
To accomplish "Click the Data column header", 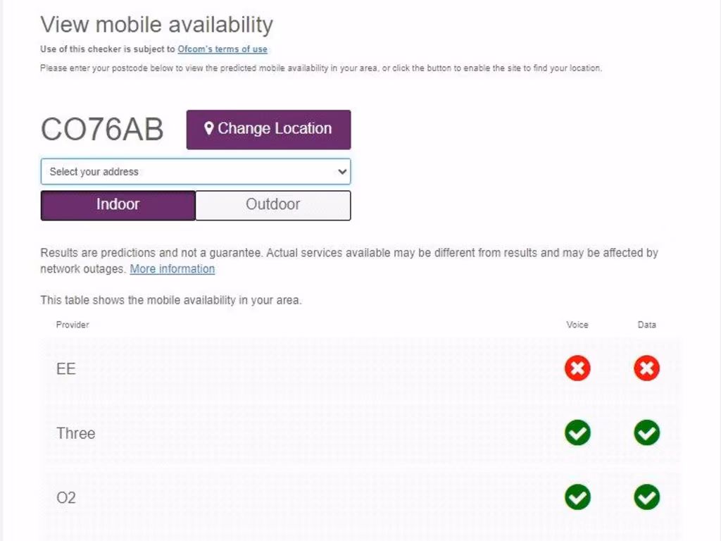I will click(x=646, y=325).
